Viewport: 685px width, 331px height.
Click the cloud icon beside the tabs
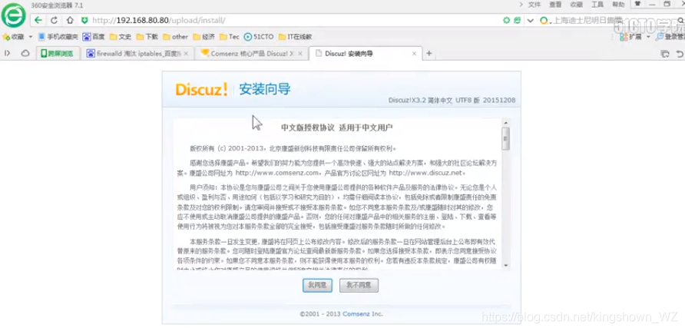(x=25, y=53)
